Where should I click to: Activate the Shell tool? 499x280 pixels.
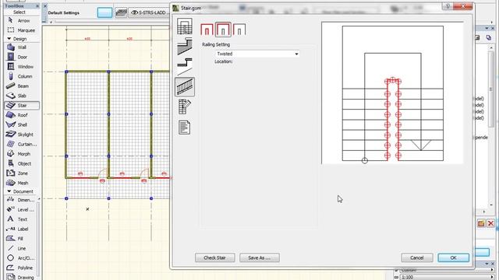pos(22,124)
